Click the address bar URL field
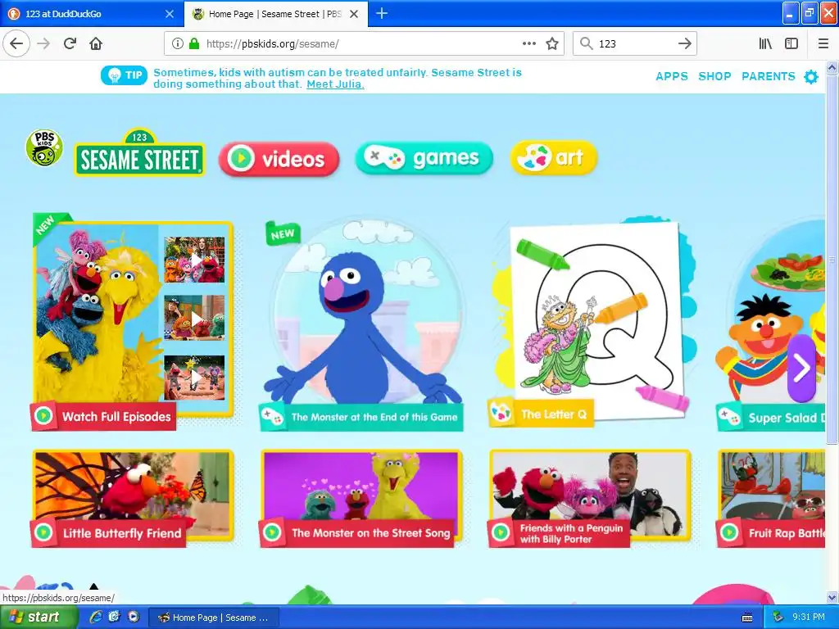Screen dimensions: 839x629 [x=364, y=44]
